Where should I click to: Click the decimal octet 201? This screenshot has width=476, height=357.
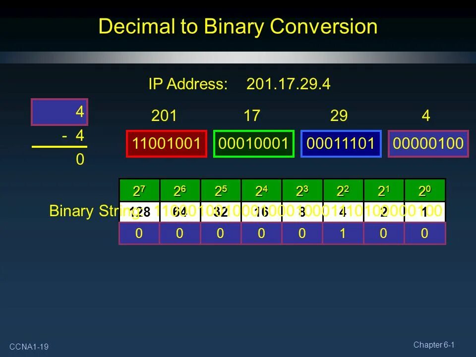(164, 116)
